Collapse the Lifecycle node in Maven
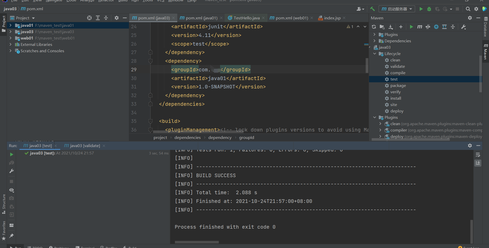Screen dimensions: 489x248 (x=375, y=54)
